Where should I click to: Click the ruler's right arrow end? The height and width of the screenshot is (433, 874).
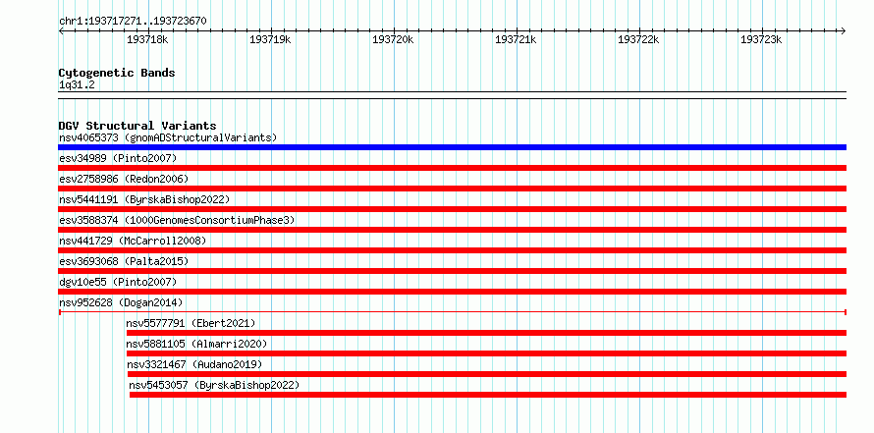pos(844,30)
